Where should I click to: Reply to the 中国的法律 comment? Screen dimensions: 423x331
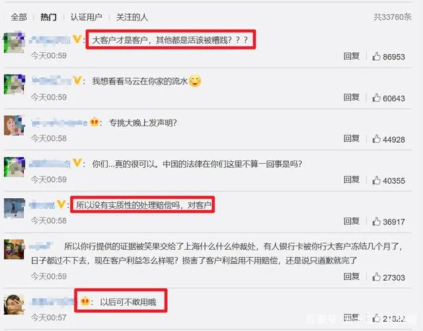352,180
